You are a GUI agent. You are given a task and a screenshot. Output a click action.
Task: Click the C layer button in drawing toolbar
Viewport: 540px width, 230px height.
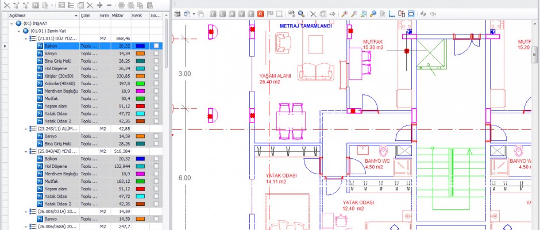(x=213, y=13)
